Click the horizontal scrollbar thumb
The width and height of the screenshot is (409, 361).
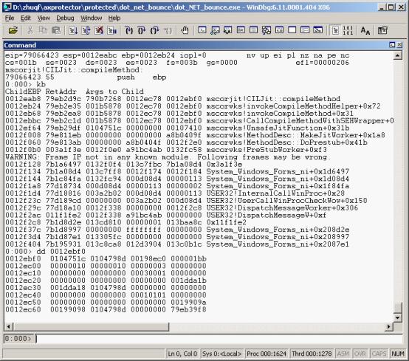click(x=91, y=326)
